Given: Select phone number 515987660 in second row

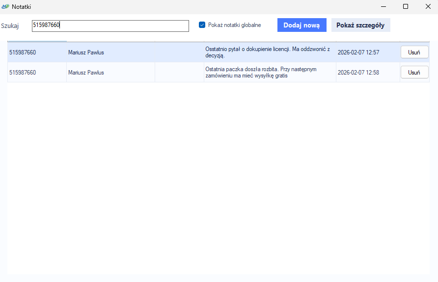Looking at the screenshot, I should click(23, 73).
